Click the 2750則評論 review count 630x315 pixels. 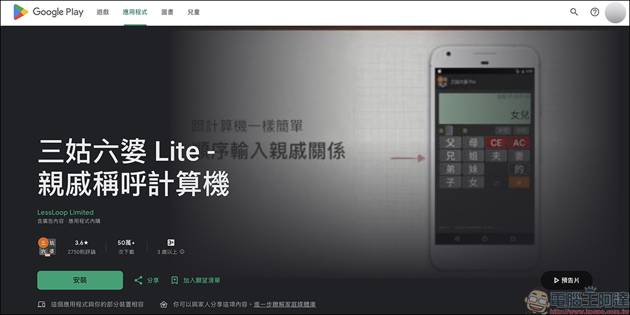tap(81, 252)
